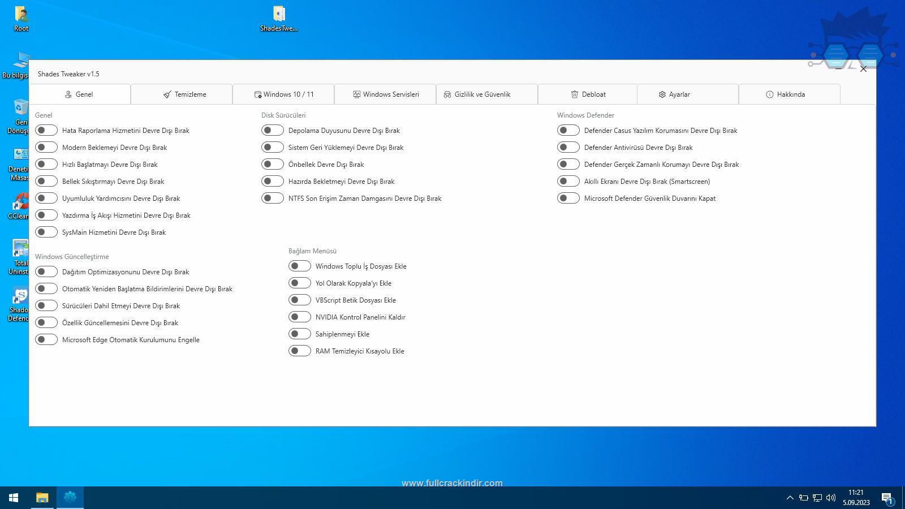This screenshot has height=509, width=905.
Task: Open the Hakkında about tab
Action: (x=790, y=94)
